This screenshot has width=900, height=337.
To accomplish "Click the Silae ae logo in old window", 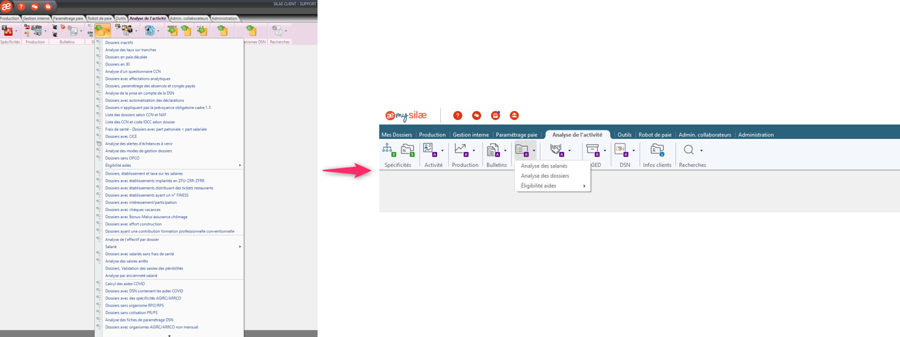I will tap(6, 6).
